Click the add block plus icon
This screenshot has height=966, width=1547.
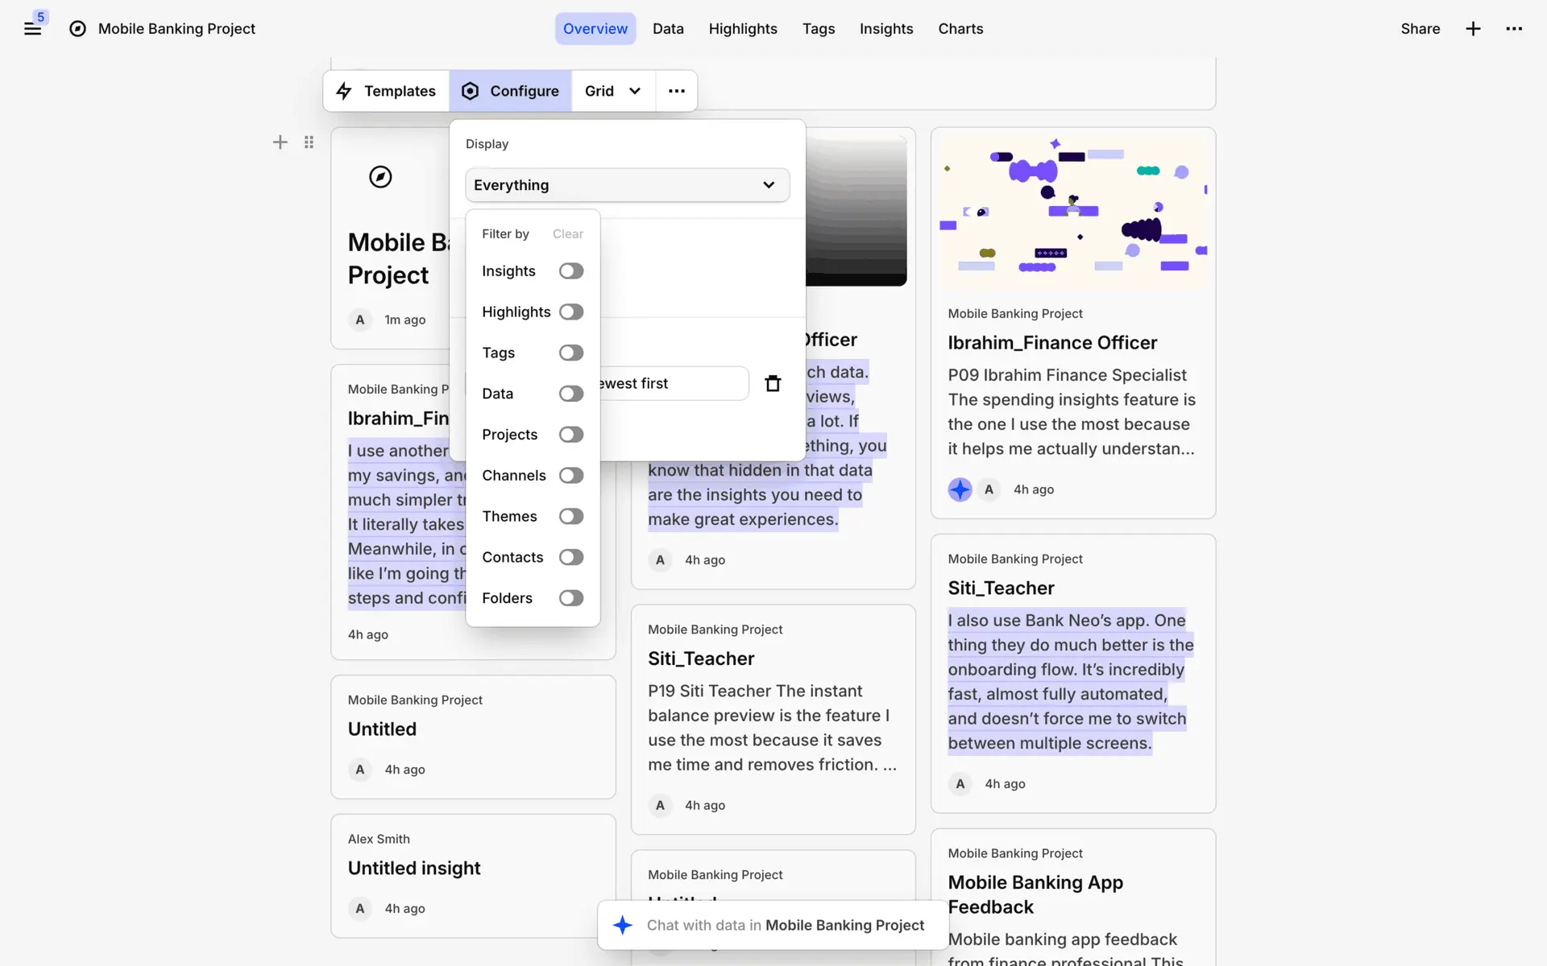(280, 142)
